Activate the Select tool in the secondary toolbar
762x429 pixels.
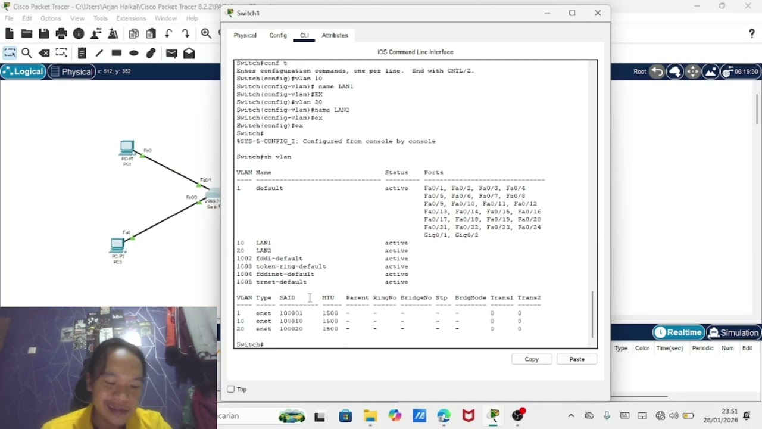pyautogui.click(x=10, y=53)
